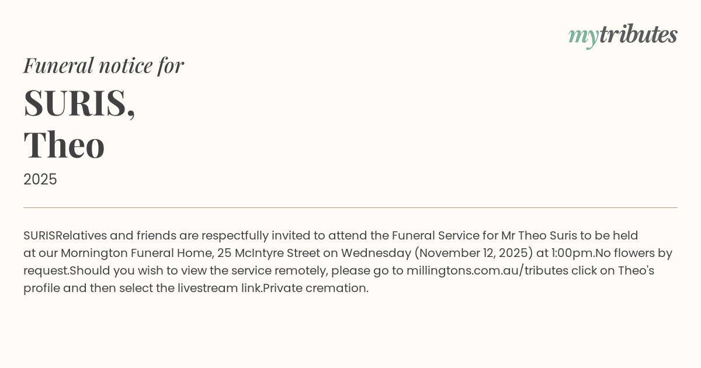This screenshot has width=701, height=368.
Task: Click the "Funeral notice for" heading
Action: tap(103, 65)
